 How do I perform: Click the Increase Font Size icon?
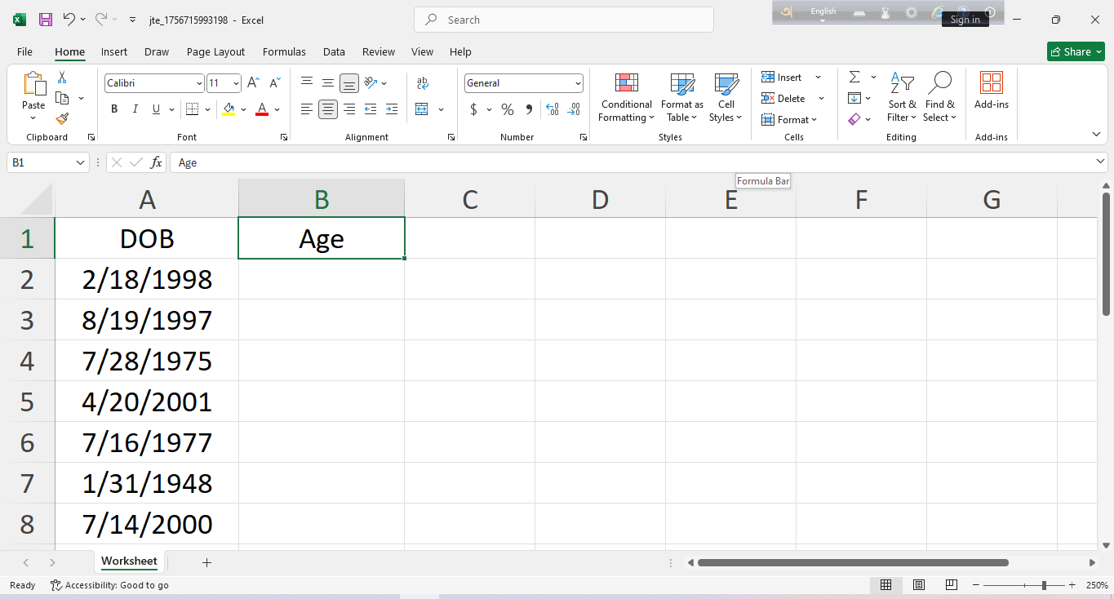click(x=253, y=83)
